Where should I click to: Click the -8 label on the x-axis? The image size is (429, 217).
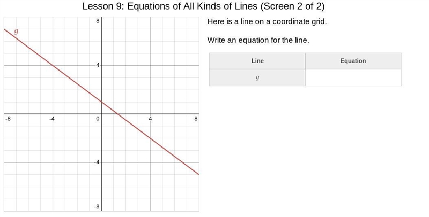[8, 119]
